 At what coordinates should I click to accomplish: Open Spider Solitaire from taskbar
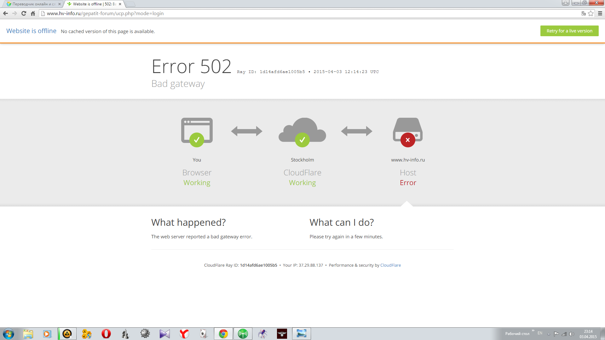click(x=262, y=334)
